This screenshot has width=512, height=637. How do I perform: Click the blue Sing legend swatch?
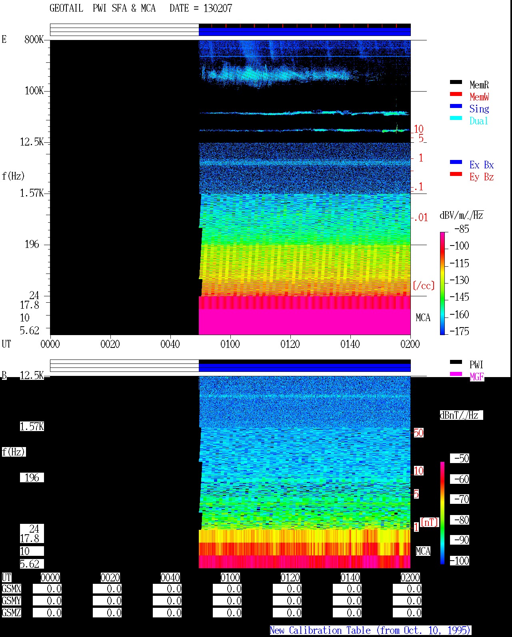[x=456, y=106]
